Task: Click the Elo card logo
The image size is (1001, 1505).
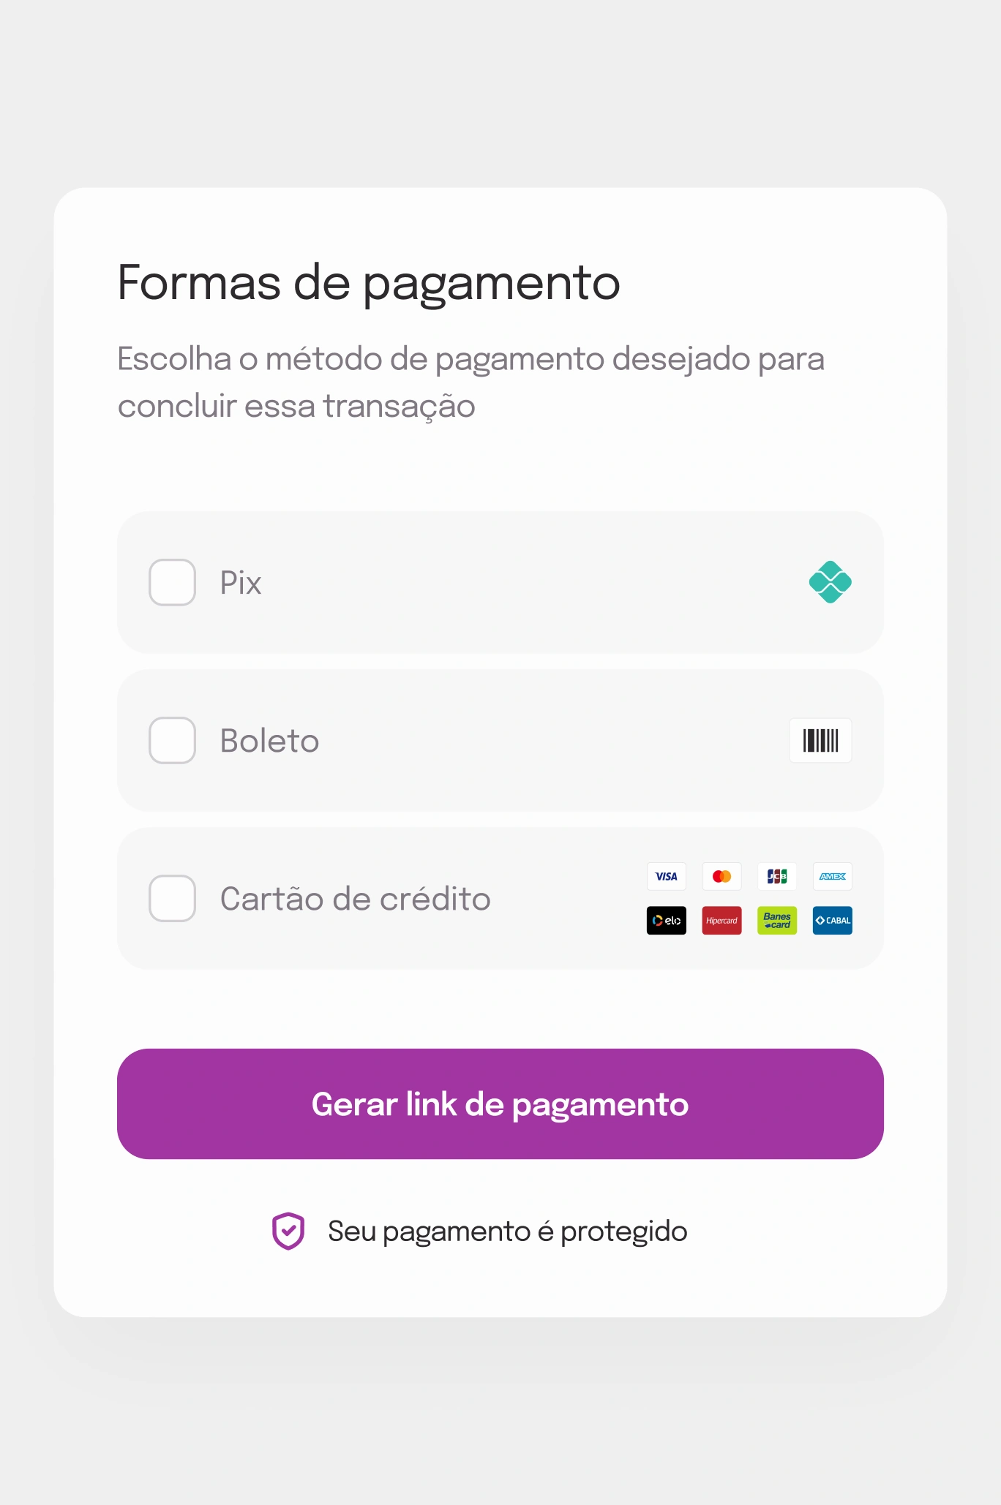Action: [x=667, y=921]
